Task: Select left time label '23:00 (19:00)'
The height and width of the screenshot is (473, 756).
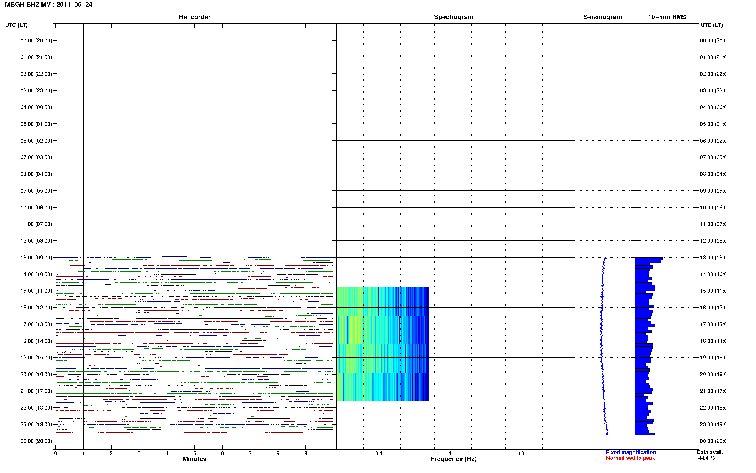Action: 36,424
